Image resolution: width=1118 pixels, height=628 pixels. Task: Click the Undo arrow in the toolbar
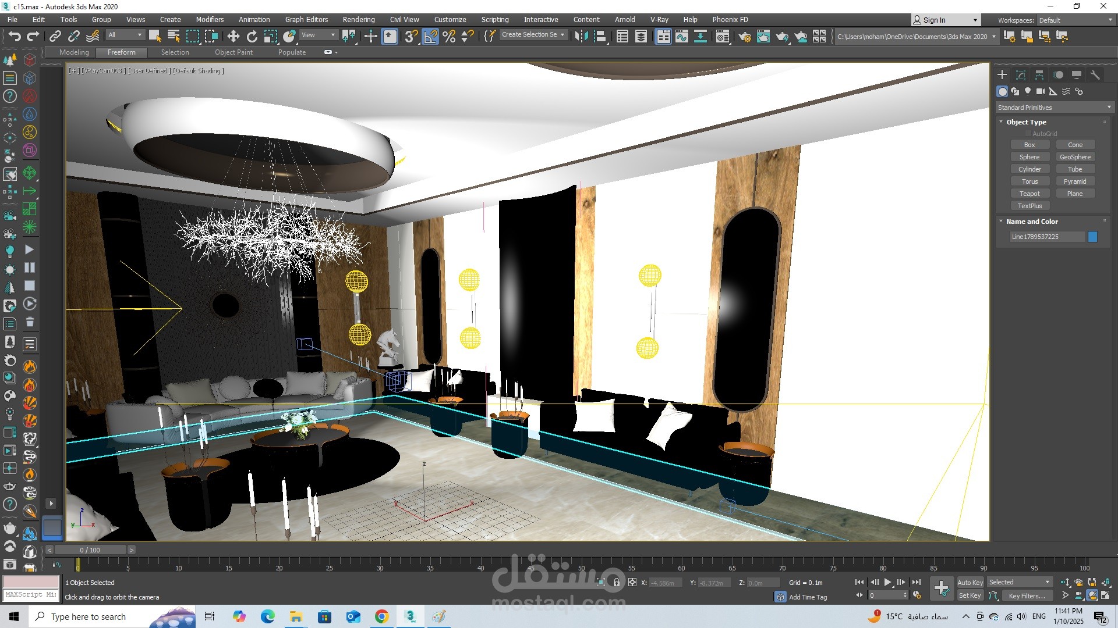pos(14,37)
